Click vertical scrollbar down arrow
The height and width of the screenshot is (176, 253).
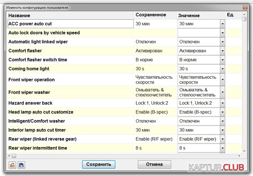click(244, 151)
